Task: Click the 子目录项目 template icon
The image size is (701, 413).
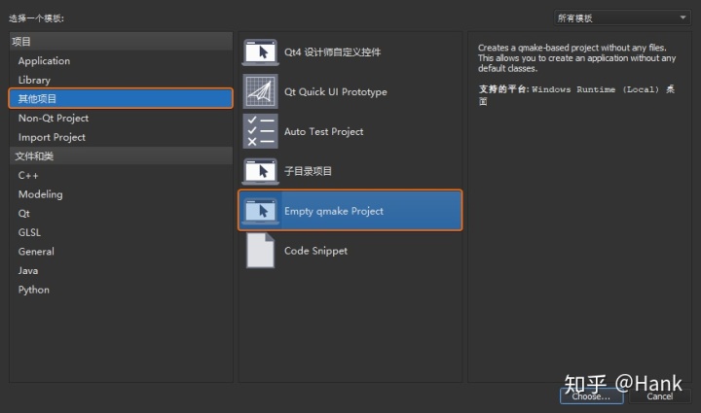Action: (x=260, y=171)
